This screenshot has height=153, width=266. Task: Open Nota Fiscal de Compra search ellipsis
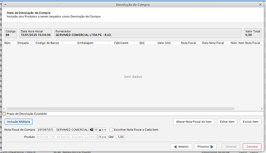point(104,130)
